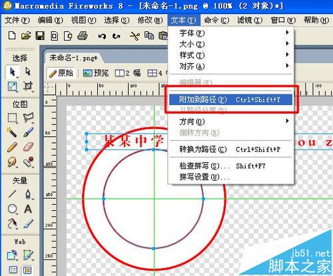
Task: Open the 选择 menu
Action: pyautogui.click(x=117, y=21)
